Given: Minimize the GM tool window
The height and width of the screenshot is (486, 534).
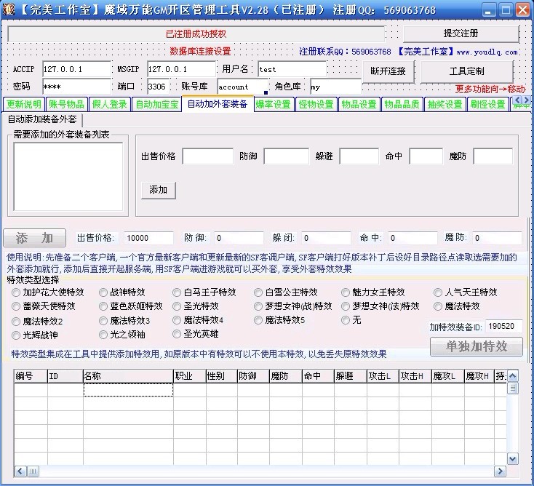Looking at the screenshot, I should [487, 10].
